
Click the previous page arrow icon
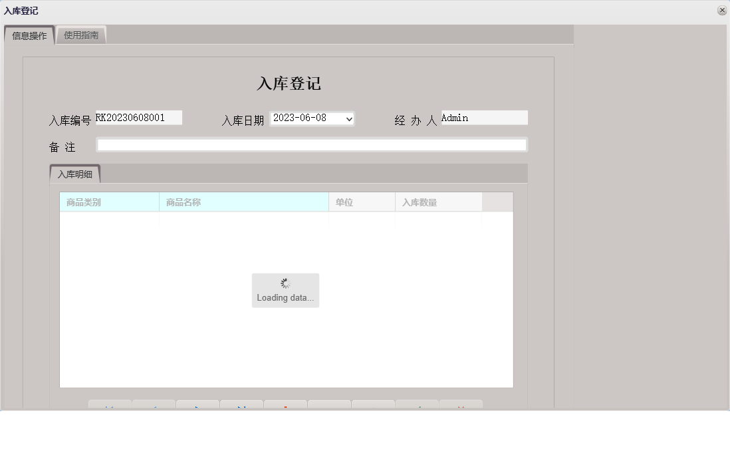click(154, 406)
